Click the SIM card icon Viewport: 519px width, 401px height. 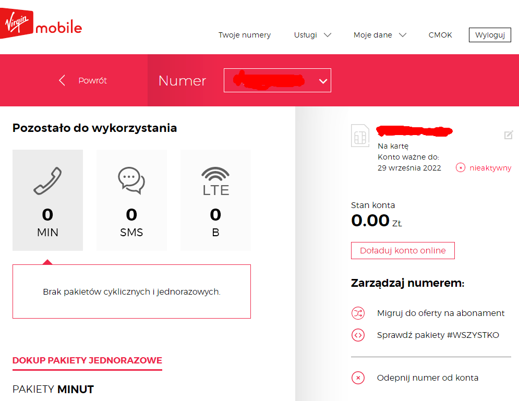coord(360,135)
